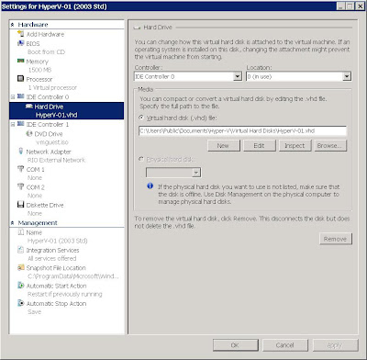Screen dimensions: 367x360
Task: Click the Remove button
Action: pyautogui.click(x=336, y=239)
